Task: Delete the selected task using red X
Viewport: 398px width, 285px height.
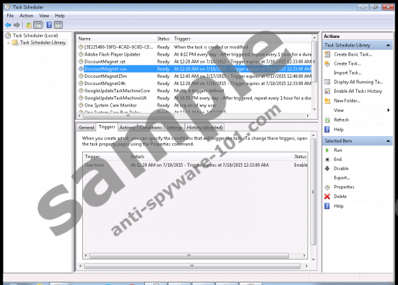Action: [x=328, y=196]
